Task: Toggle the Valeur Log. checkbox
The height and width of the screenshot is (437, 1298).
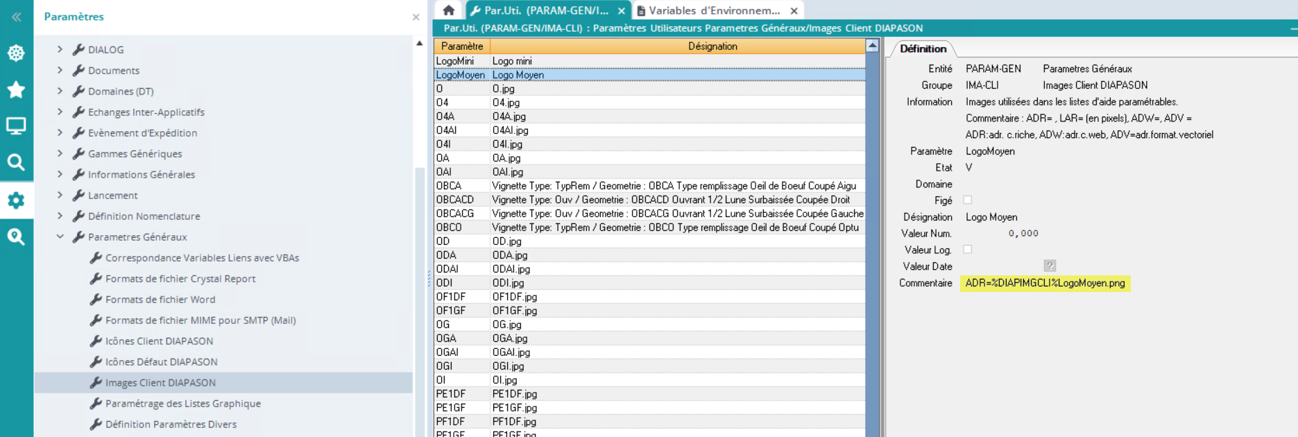Action: (x=968, y=250)
